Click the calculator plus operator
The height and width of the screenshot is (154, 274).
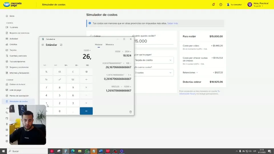(x=86, y=103)
